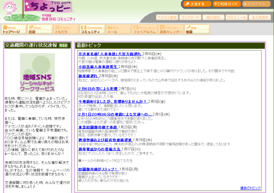Open the Friends ともだち tab
The image size is (274, 193).
(66, 29)
